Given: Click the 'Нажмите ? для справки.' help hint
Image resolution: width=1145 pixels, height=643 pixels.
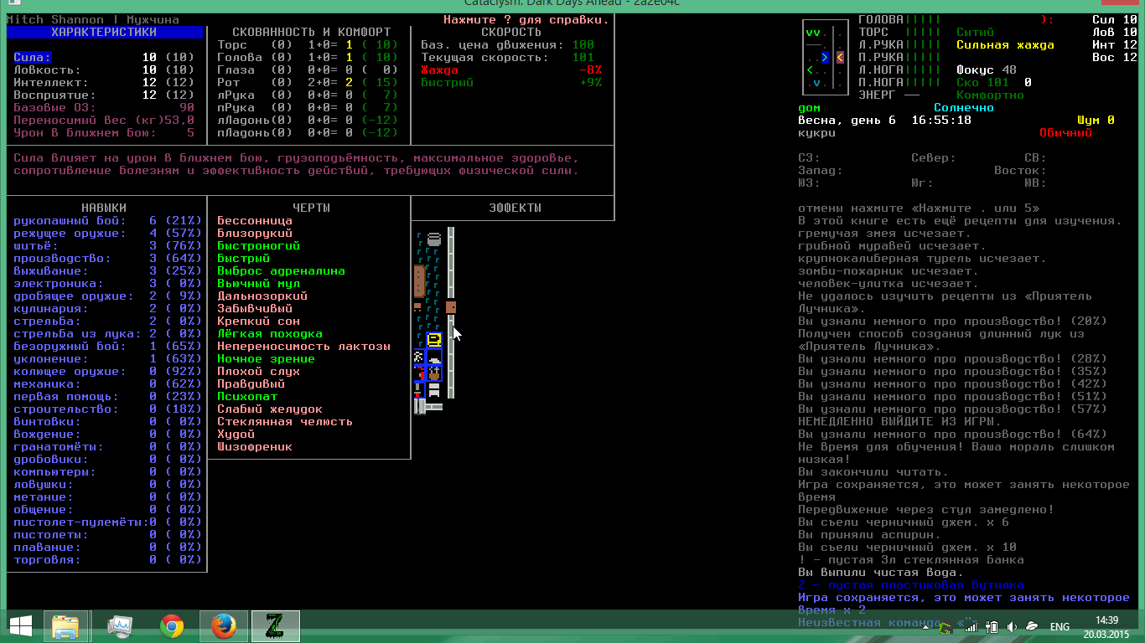Looking at the screenshot, I should [526, 19].
